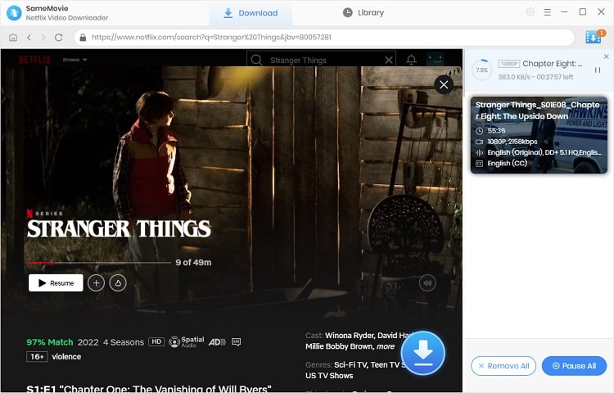This screenshot has height=393, width=614.
Task: Click the Spatial Audio icon
Action: [187, 341]
